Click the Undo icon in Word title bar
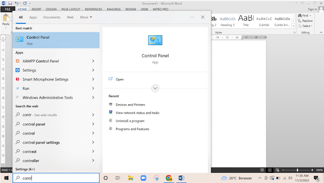 [16, 4]
